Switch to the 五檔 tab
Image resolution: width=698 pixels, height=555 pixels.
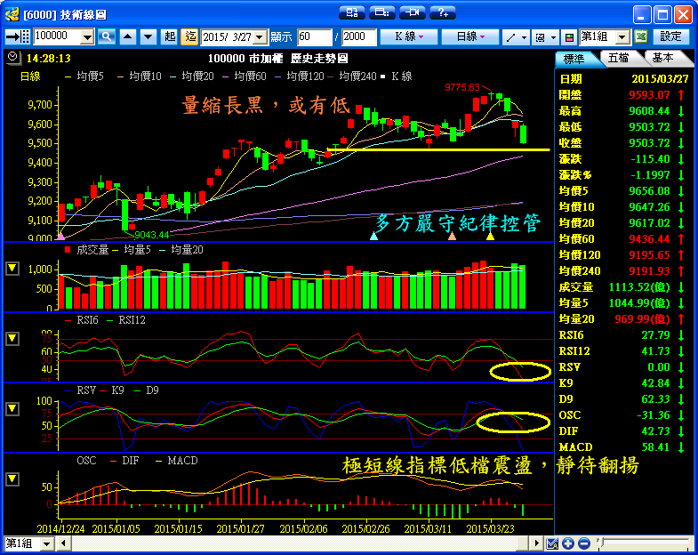point(619,58)
